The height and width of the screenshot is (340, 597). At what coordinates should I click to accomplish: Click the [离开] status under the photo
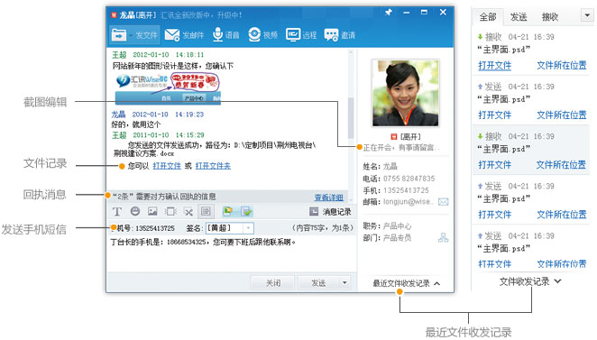click(410, 136)
